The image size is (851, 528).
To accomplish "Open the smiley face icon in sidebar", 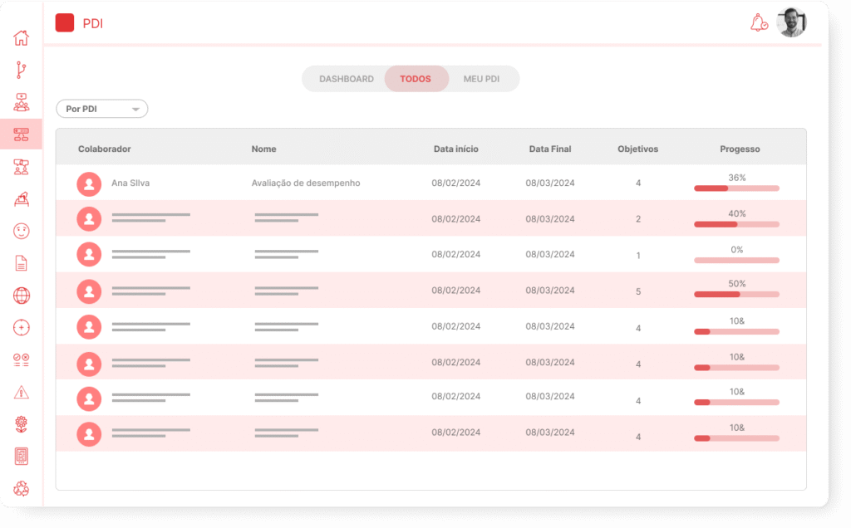I will point(21,231).
